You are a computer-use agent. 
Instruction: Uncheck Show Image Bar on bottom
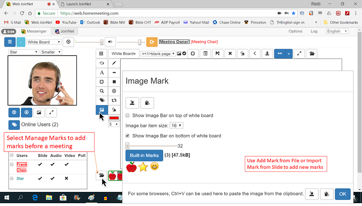[x=128, y=136]
